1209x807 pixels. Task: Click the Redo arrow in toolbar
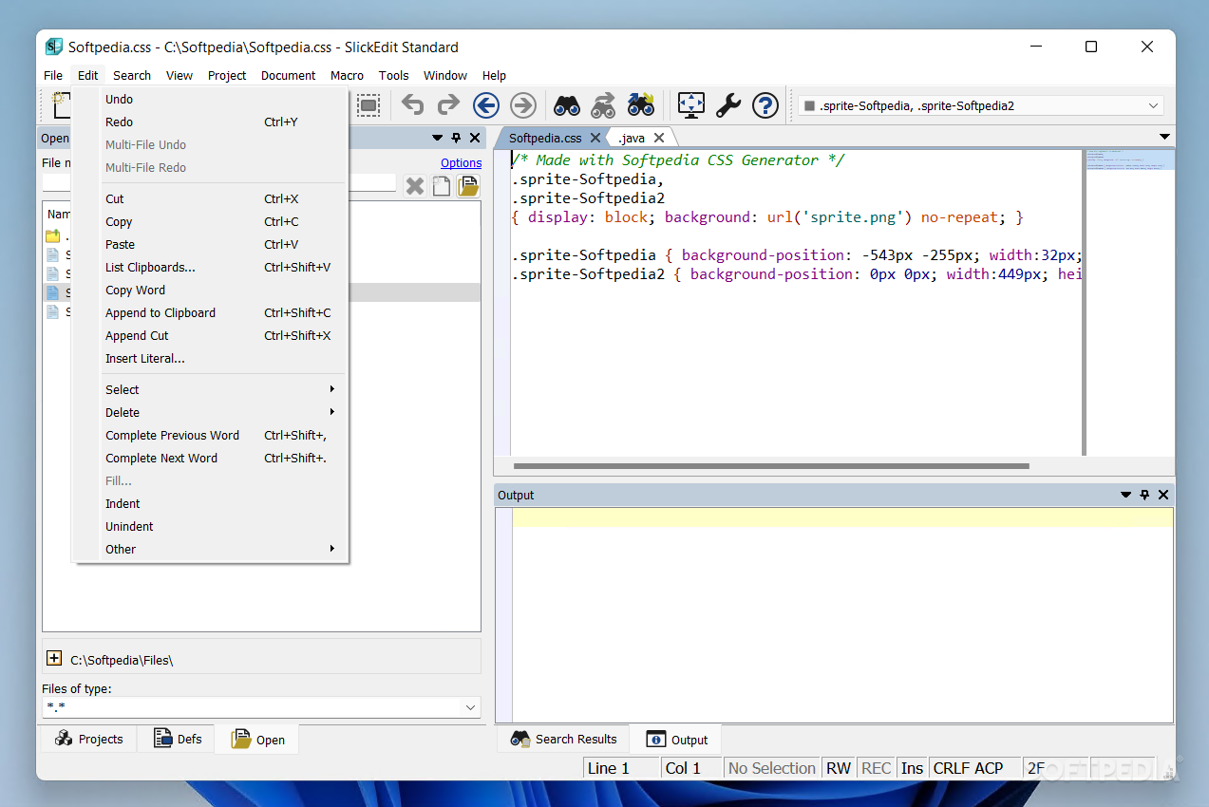(448, 104)
